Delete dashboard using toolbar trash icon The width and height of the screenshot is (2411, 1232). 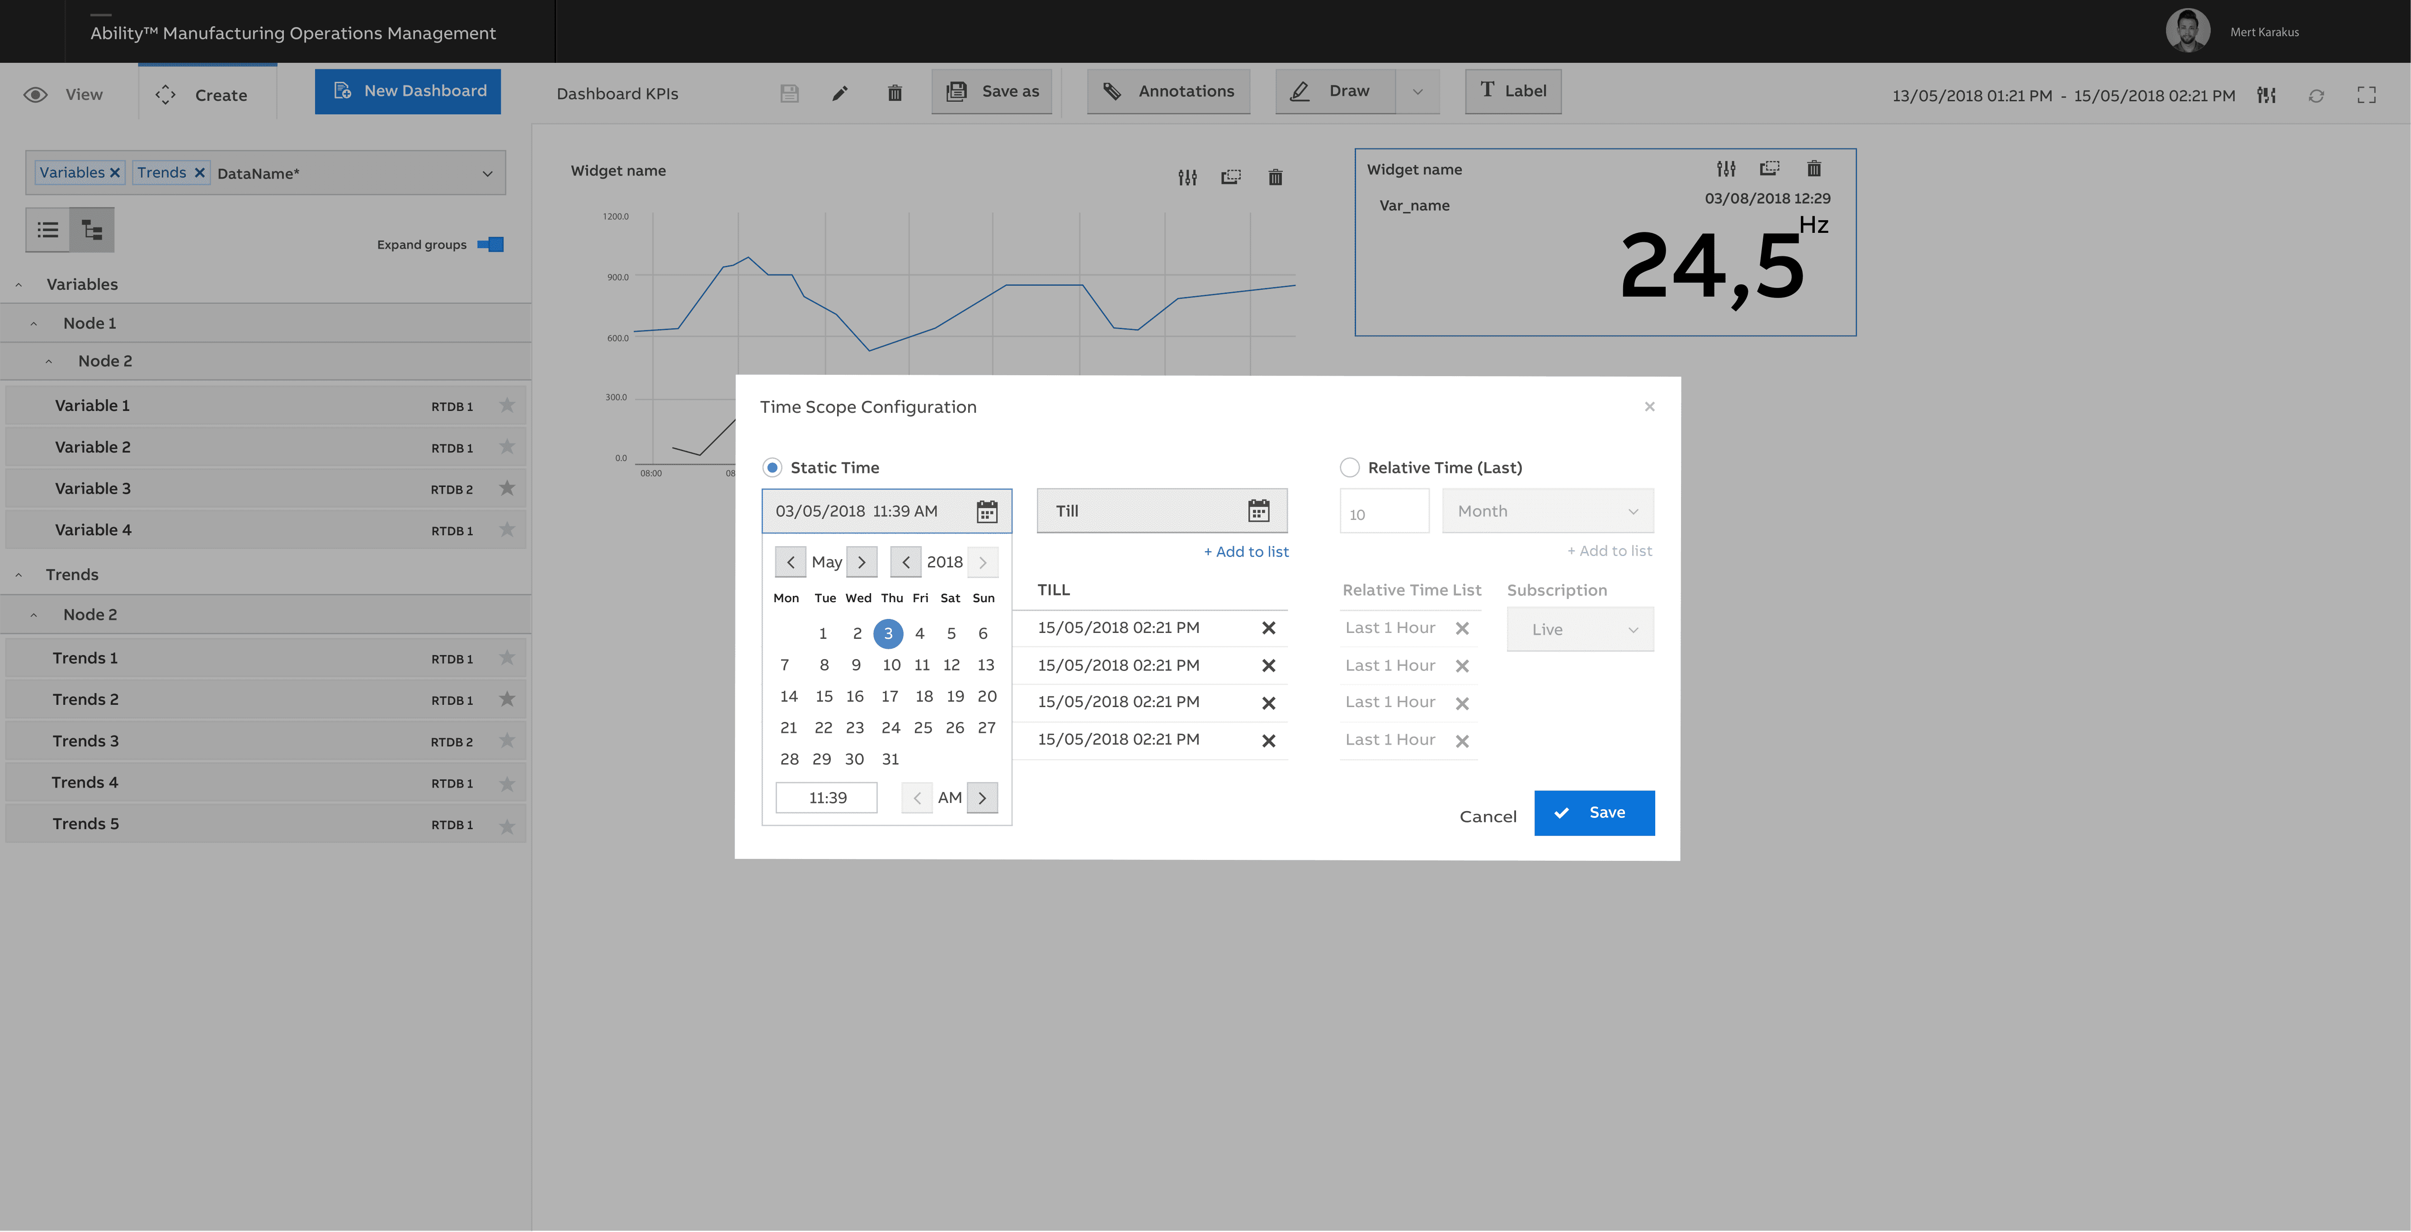pos(895,93)
